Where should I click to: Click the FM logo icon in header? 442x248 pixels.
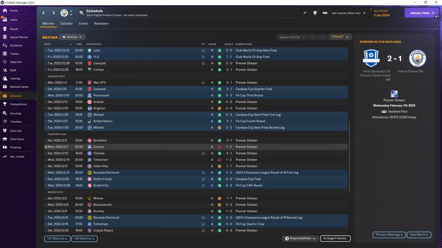click(x=325, y=13)
